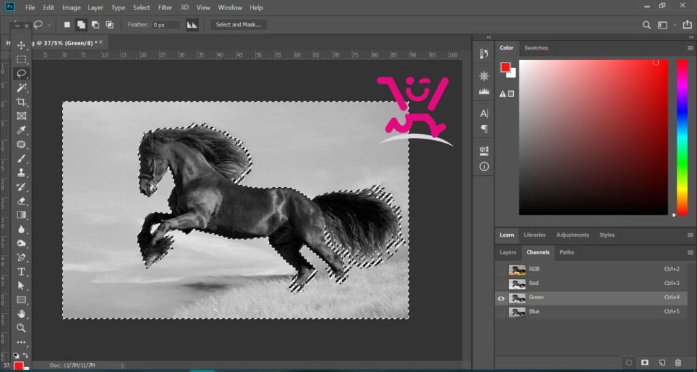The width and height of the screenshot is (697, 372).
Task: Select the Dodge tool
Action: click(x=21, y=243)
